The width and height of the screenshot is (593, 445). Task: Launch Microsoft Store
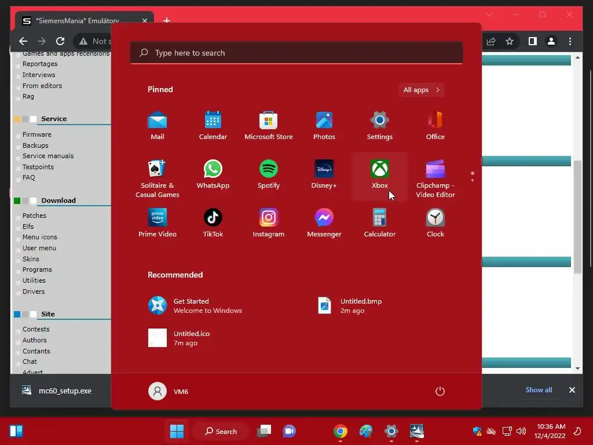tap(269, 126)
